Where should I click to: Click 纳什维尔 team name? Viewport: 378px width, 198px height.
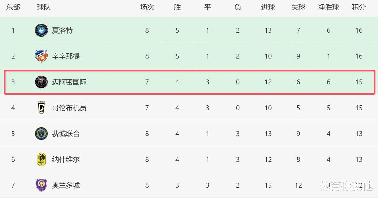point(66,160)
